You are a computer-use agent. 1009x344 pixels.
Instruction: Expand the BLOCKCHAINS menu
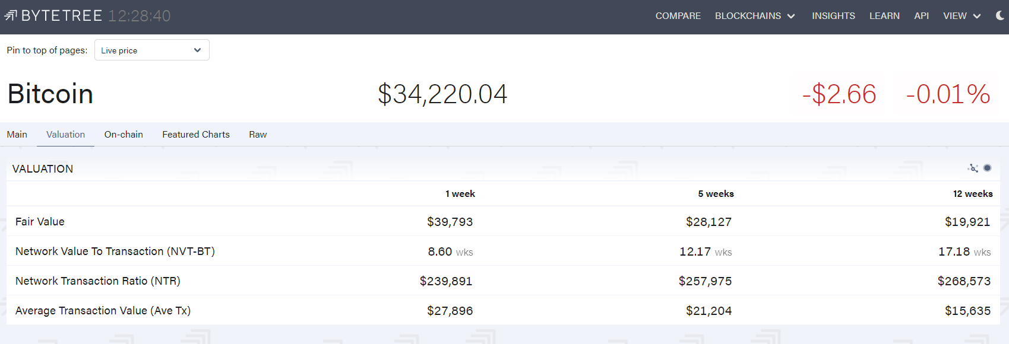[x=755, y=16]
